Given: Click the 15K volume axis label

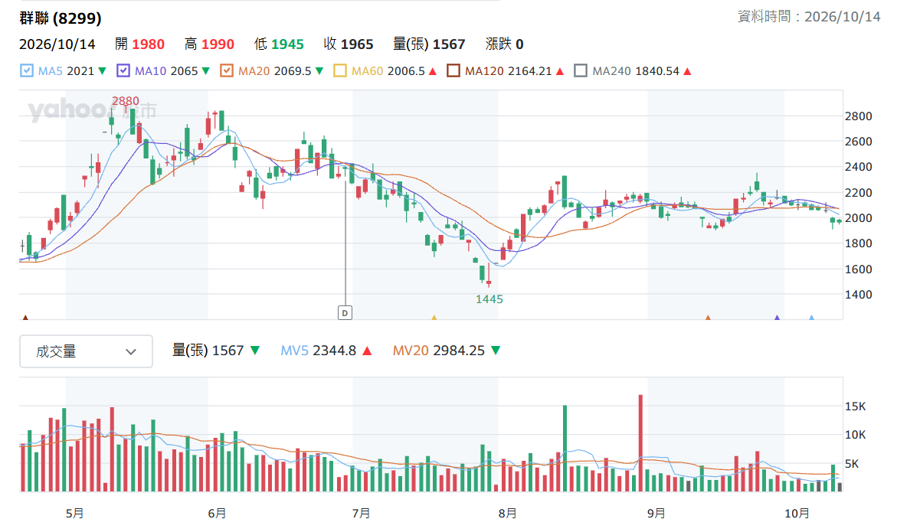Looking at the screenshot, I should tap(856, 406).
